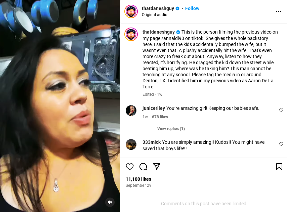Like 333mick's comment with the heart
This screenshot has width=287, height=212.
[x=281, y=144]
